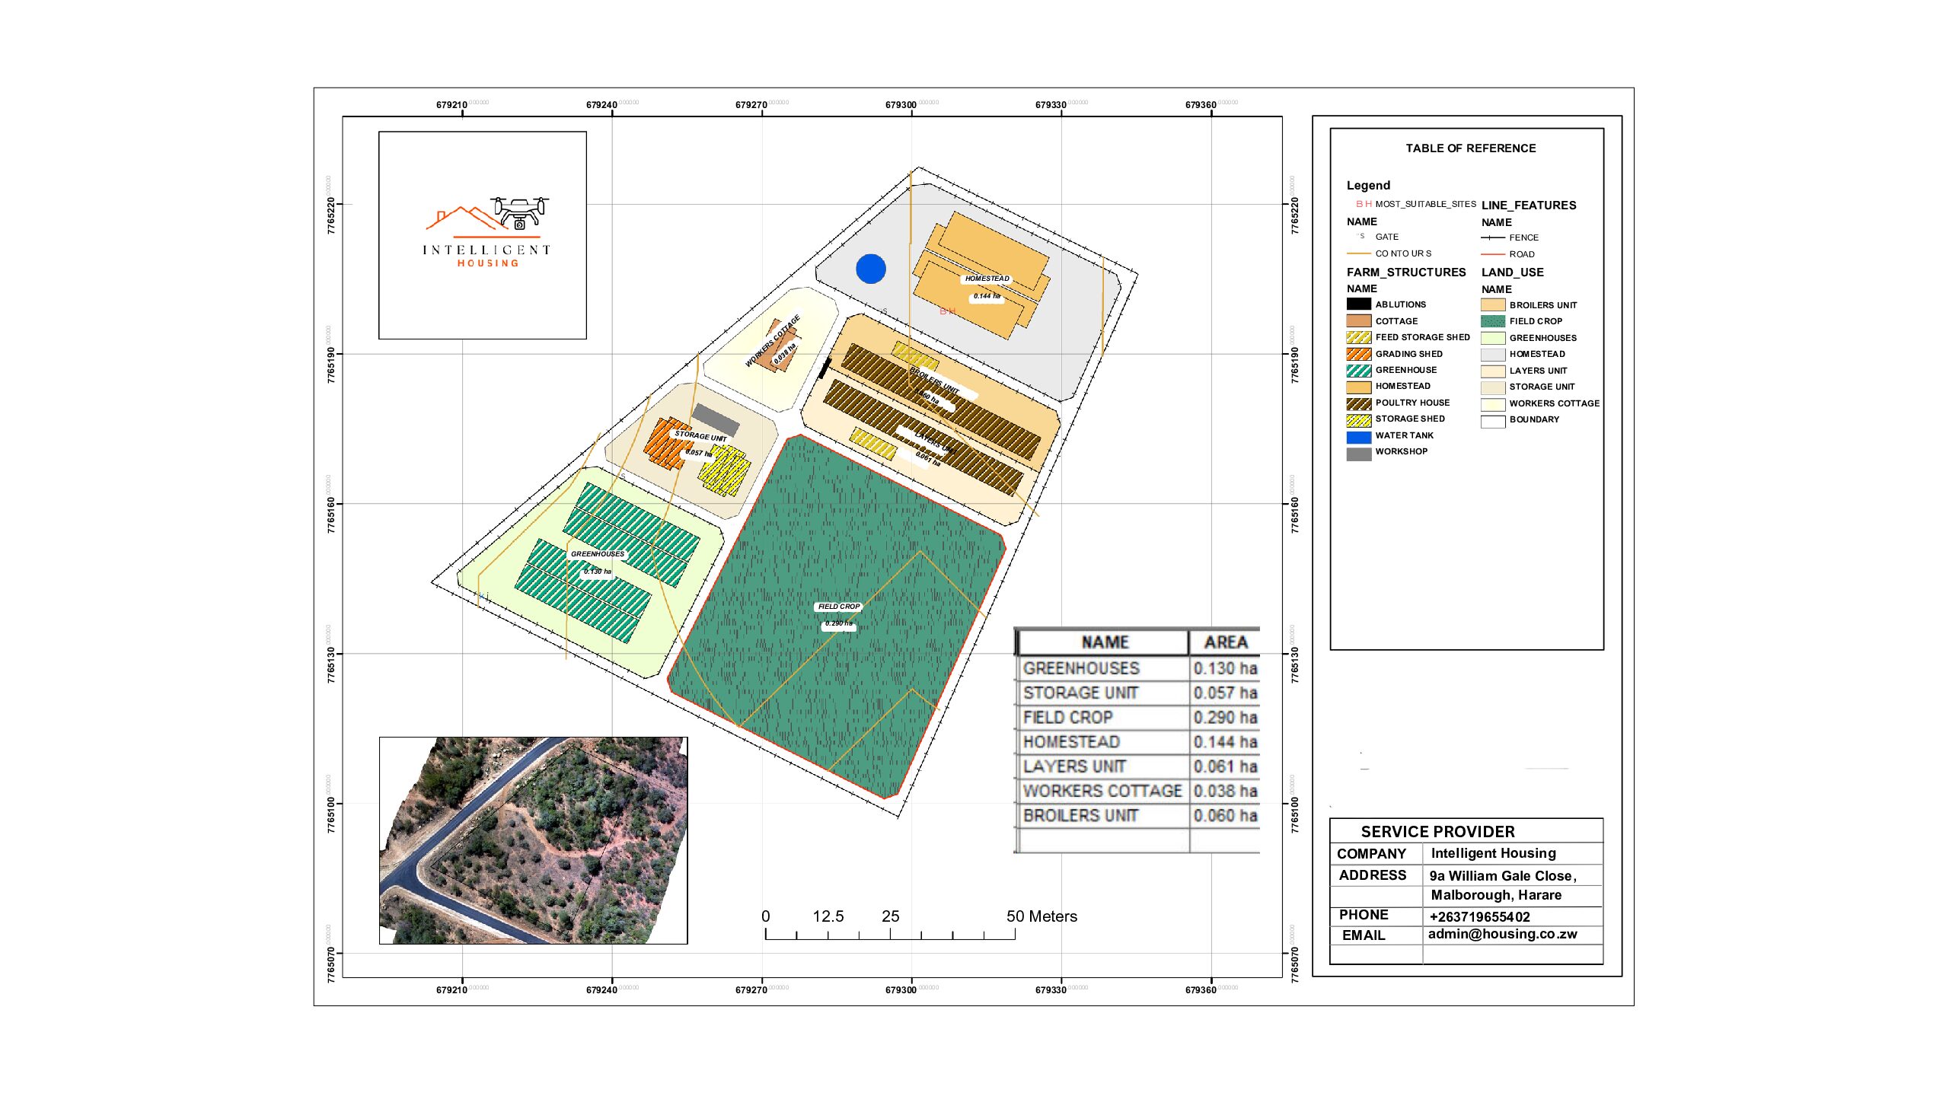Click the FIELD CROP green legend swatch
Image resolution: width=1949 pixels, height=1096 pixels.
pos(1493,321)
